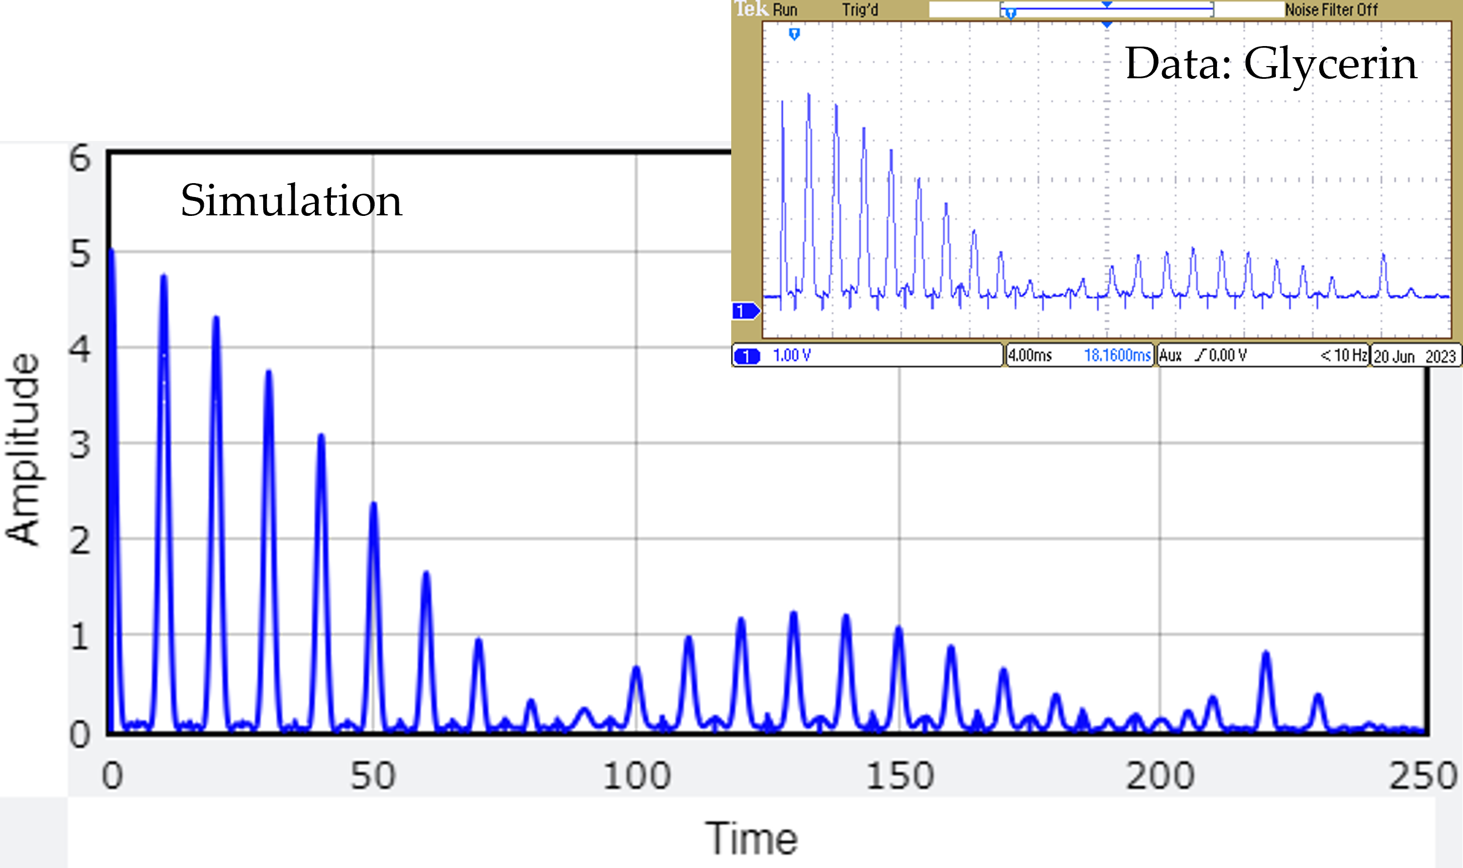Click the 20 Jun 2023 date readout
Viewport: 1463px width, 868px height.
click(1414, 356)
